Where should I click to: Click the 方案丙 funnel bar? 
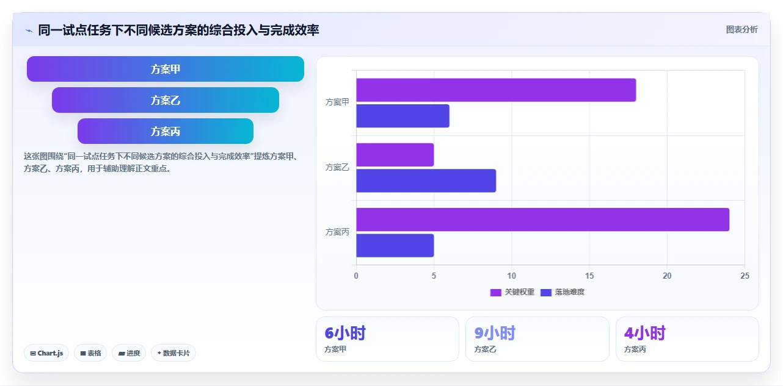(x=166, y=131)
